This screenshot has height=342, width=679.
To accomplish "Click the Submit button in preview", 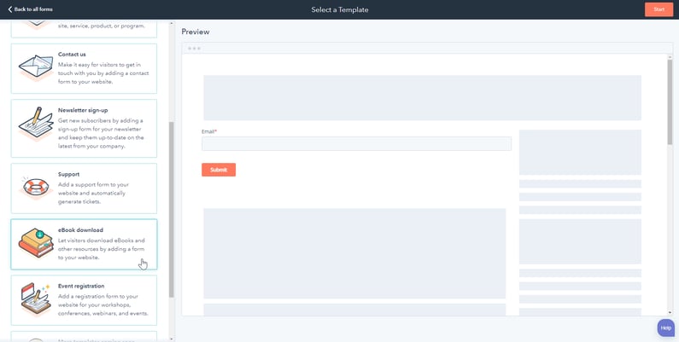I will pos(219,170).
